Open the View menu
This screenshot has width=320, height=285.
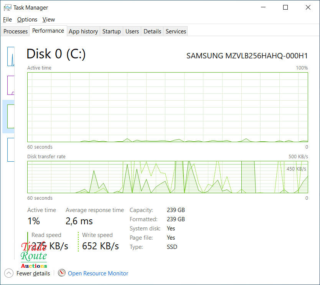click(49, 20)
